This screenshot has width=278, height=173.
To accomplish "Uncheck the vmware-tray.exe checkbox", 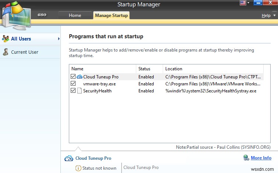I will pos(73,84).
